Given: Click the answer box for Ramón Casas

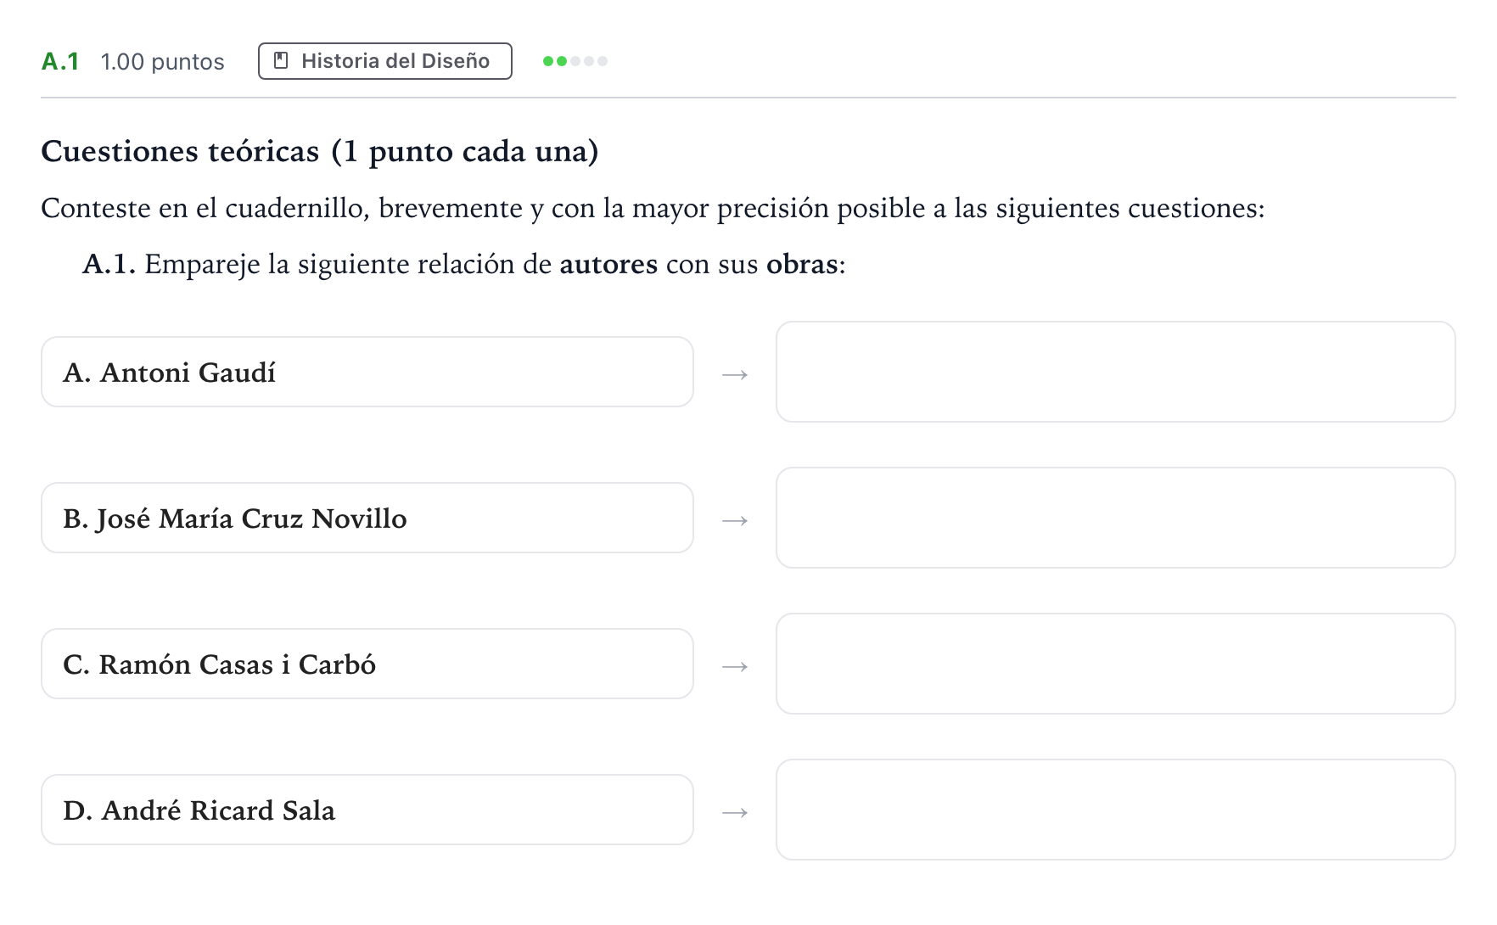Looking at the screenshot, I should coord(1116,664).
